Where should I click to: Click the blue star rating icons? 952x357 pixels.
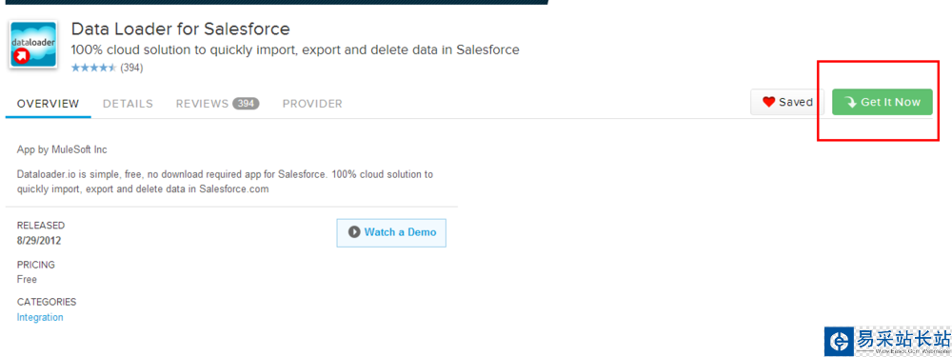(93, 68)
